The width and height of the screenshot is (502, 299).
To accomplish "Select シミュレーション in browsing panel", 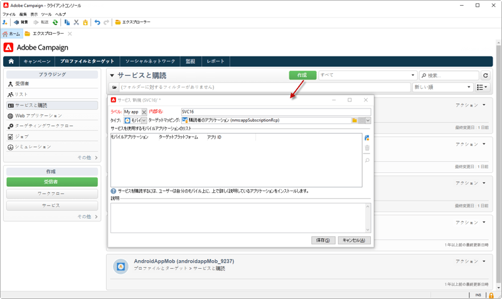I will (52, 147).
